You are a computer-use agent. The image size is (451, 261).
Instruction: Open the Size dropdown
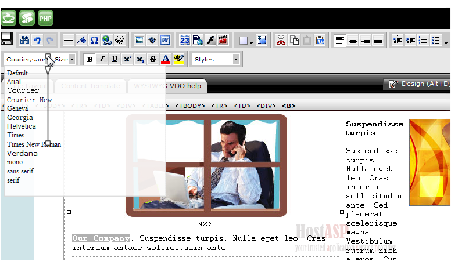coord(65,59)
